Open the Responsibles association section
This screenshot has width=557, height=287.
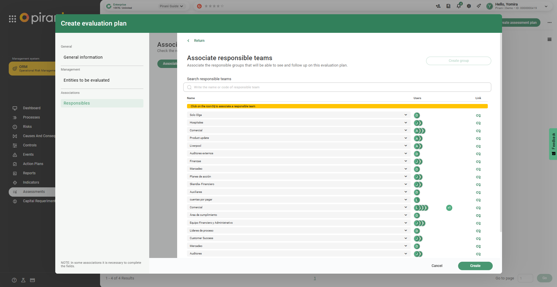click(77, 103)
